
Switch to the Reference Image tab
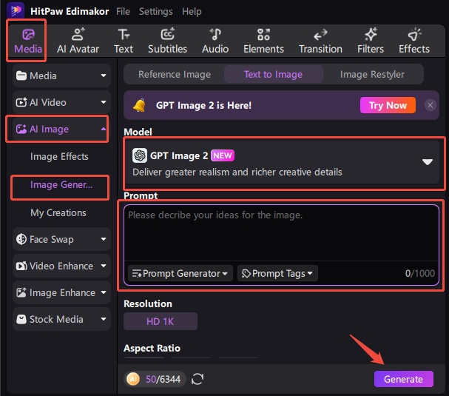click(x=175, y=74)
